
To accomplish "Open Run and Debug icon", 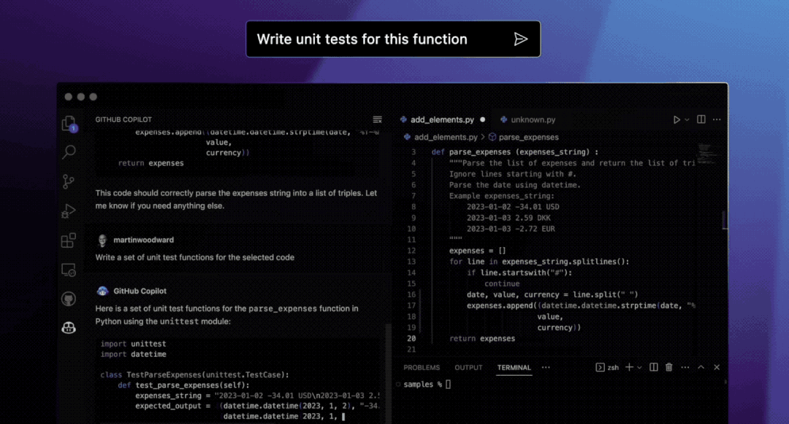I will click(69, 211).
